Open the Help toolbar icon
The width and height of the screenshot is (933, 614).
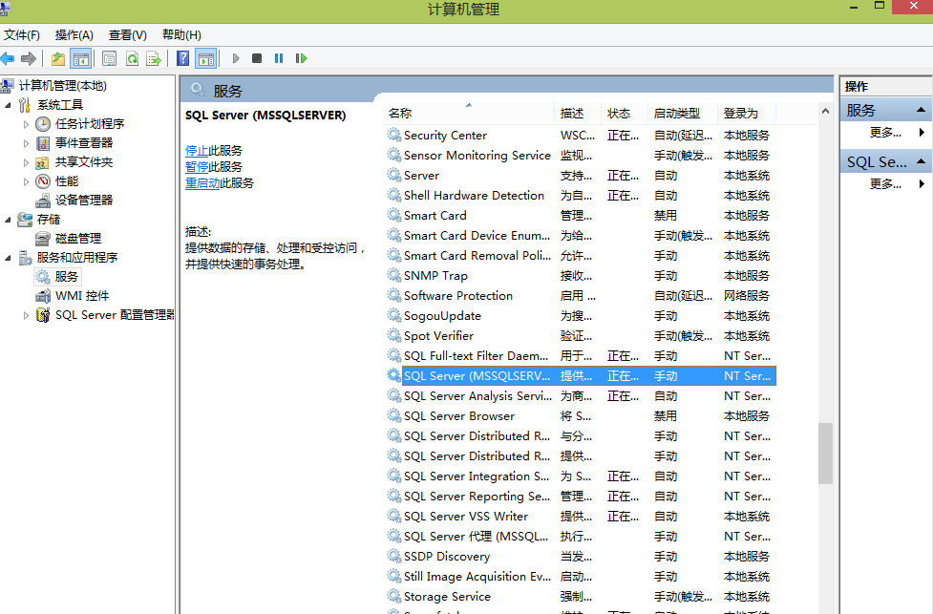pos(183,58)
